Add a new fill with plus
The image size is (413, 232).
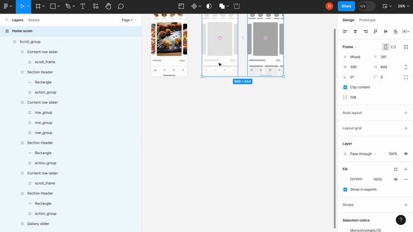(406, 169)
